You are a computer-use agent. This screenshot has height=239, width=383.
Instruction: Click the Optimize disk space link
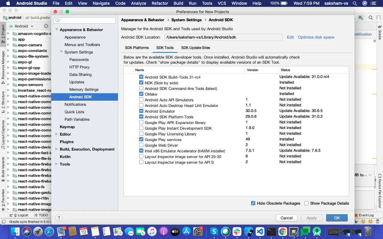tap(316, 37)
